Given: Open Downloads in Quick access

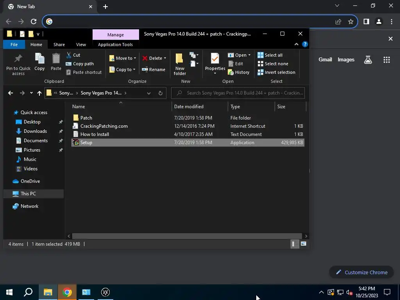Looking at the screenshot, I should tap(35, 131).
